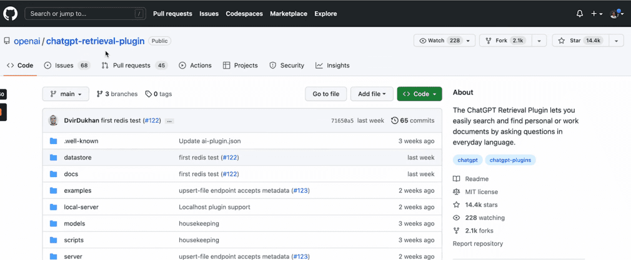Screen dimensions: 631x260
Task: Open the chatgpt-retrieval-plugin repository link
Action: pos(96,41)
